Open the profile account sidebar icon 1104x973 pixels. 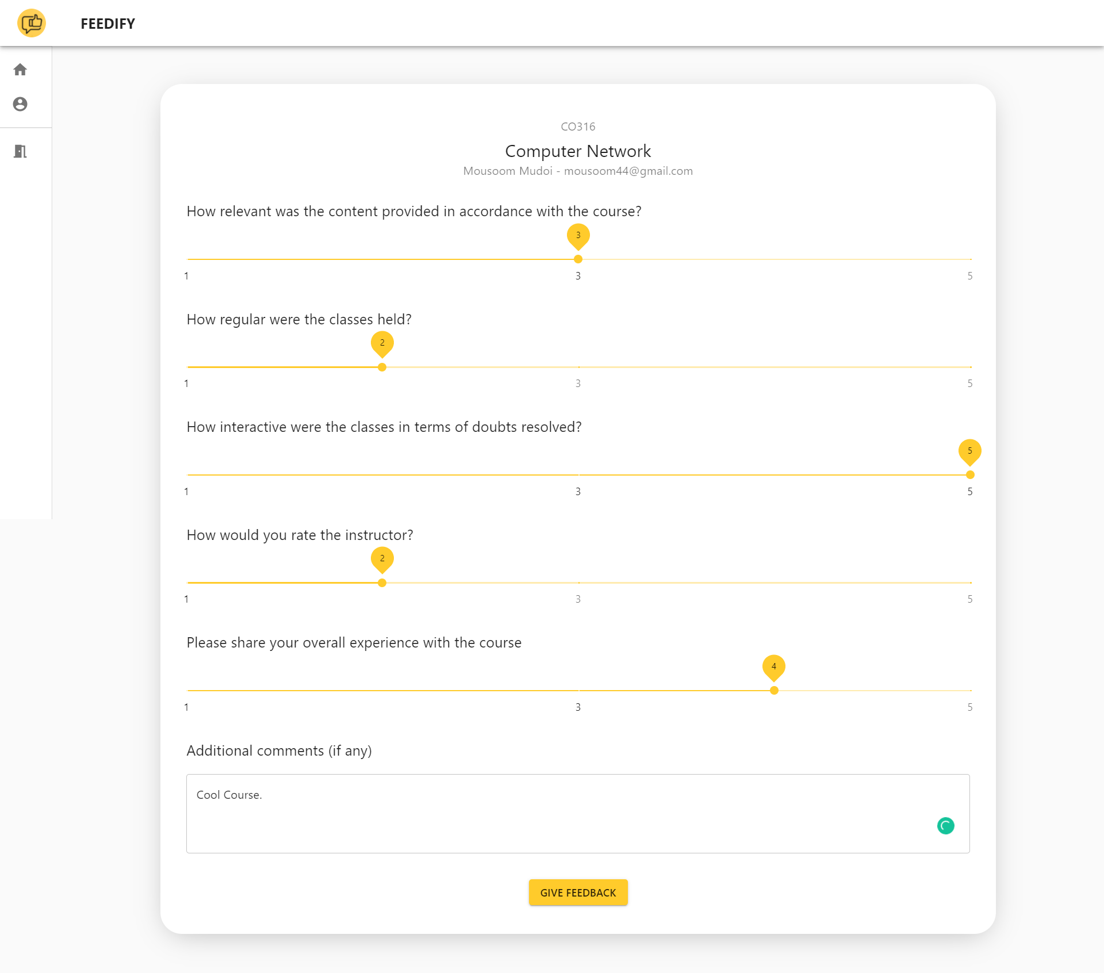click(20, 104)
